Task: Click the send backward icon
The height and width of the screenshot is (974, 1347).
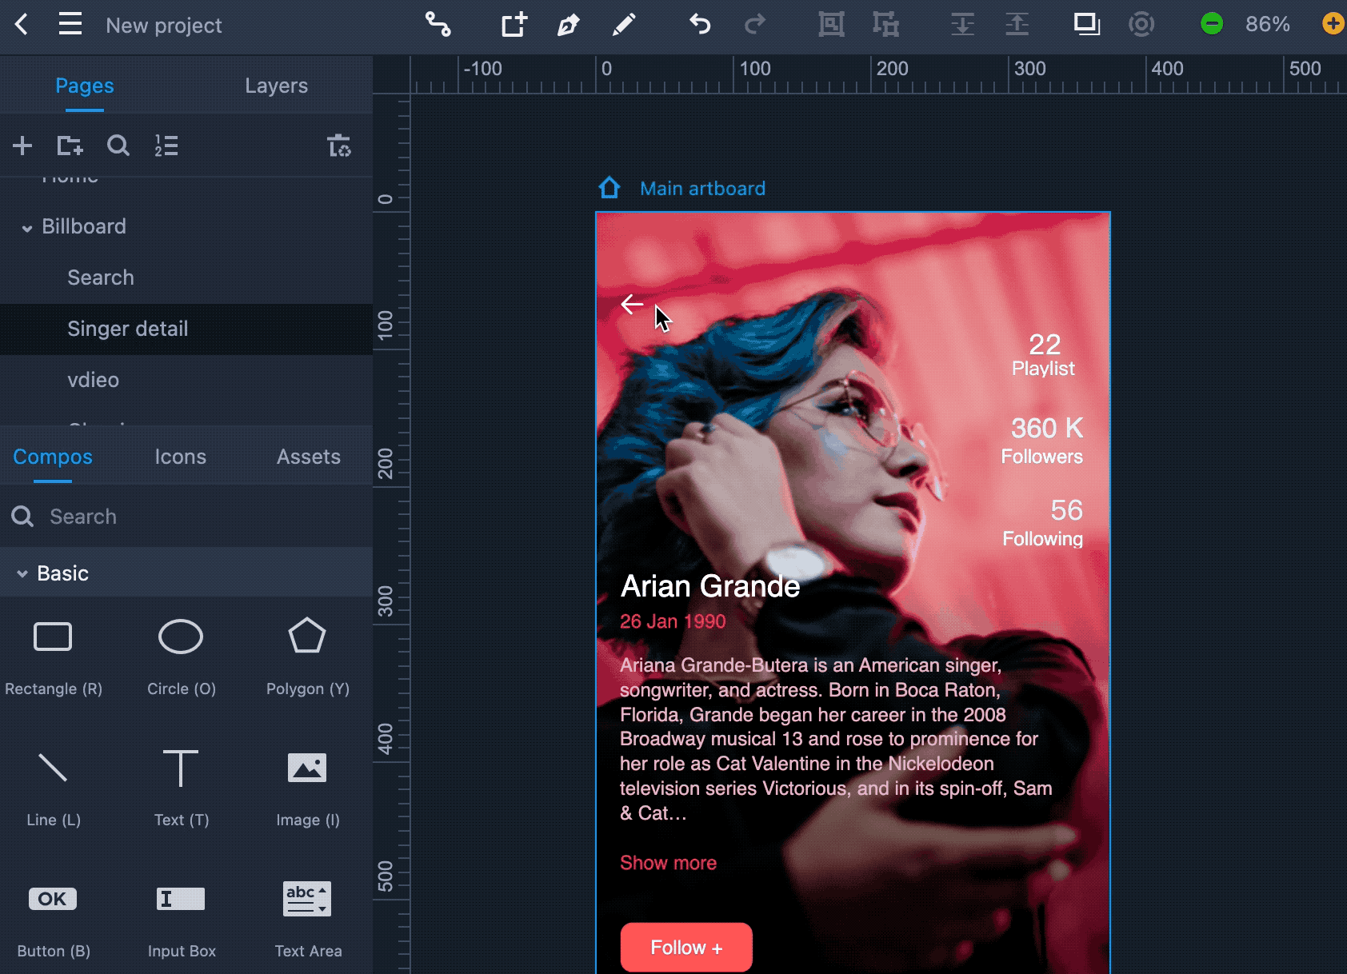Action: coord(962,24)
